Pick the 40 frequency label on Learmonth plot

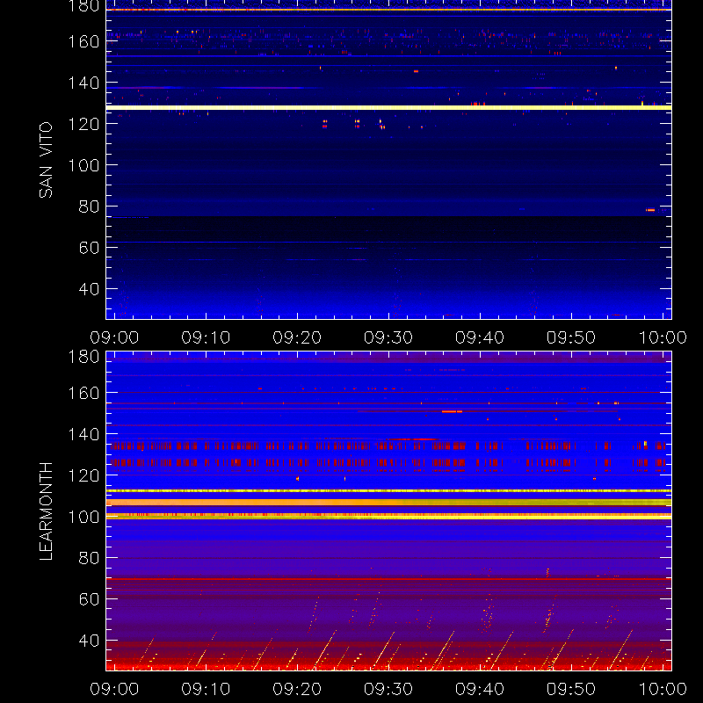(x=89, y=641)
